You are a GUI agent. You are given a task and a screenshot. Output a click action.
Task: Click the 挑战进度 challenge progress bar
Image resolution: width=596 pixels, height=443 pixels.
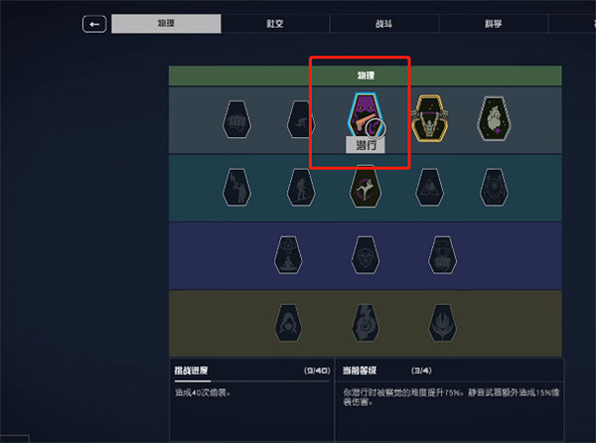(251, 381)
